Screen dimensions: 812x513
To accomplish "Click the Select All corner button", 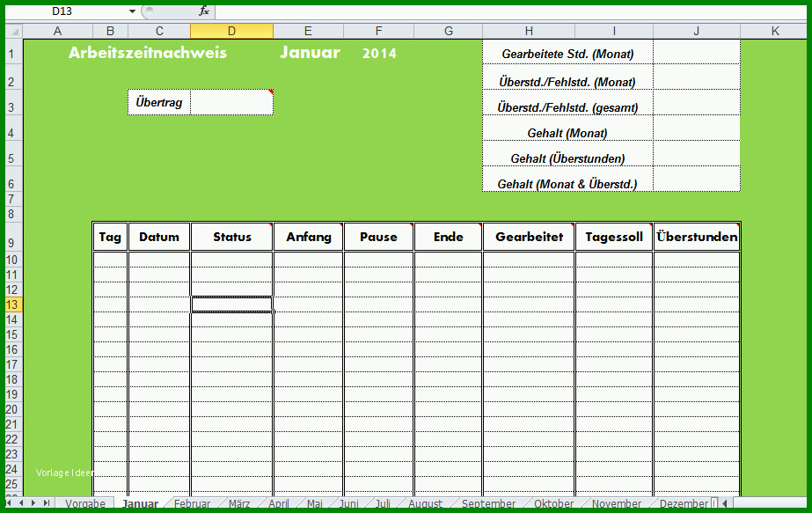I will pyautogui.click(x=14, y=31).
